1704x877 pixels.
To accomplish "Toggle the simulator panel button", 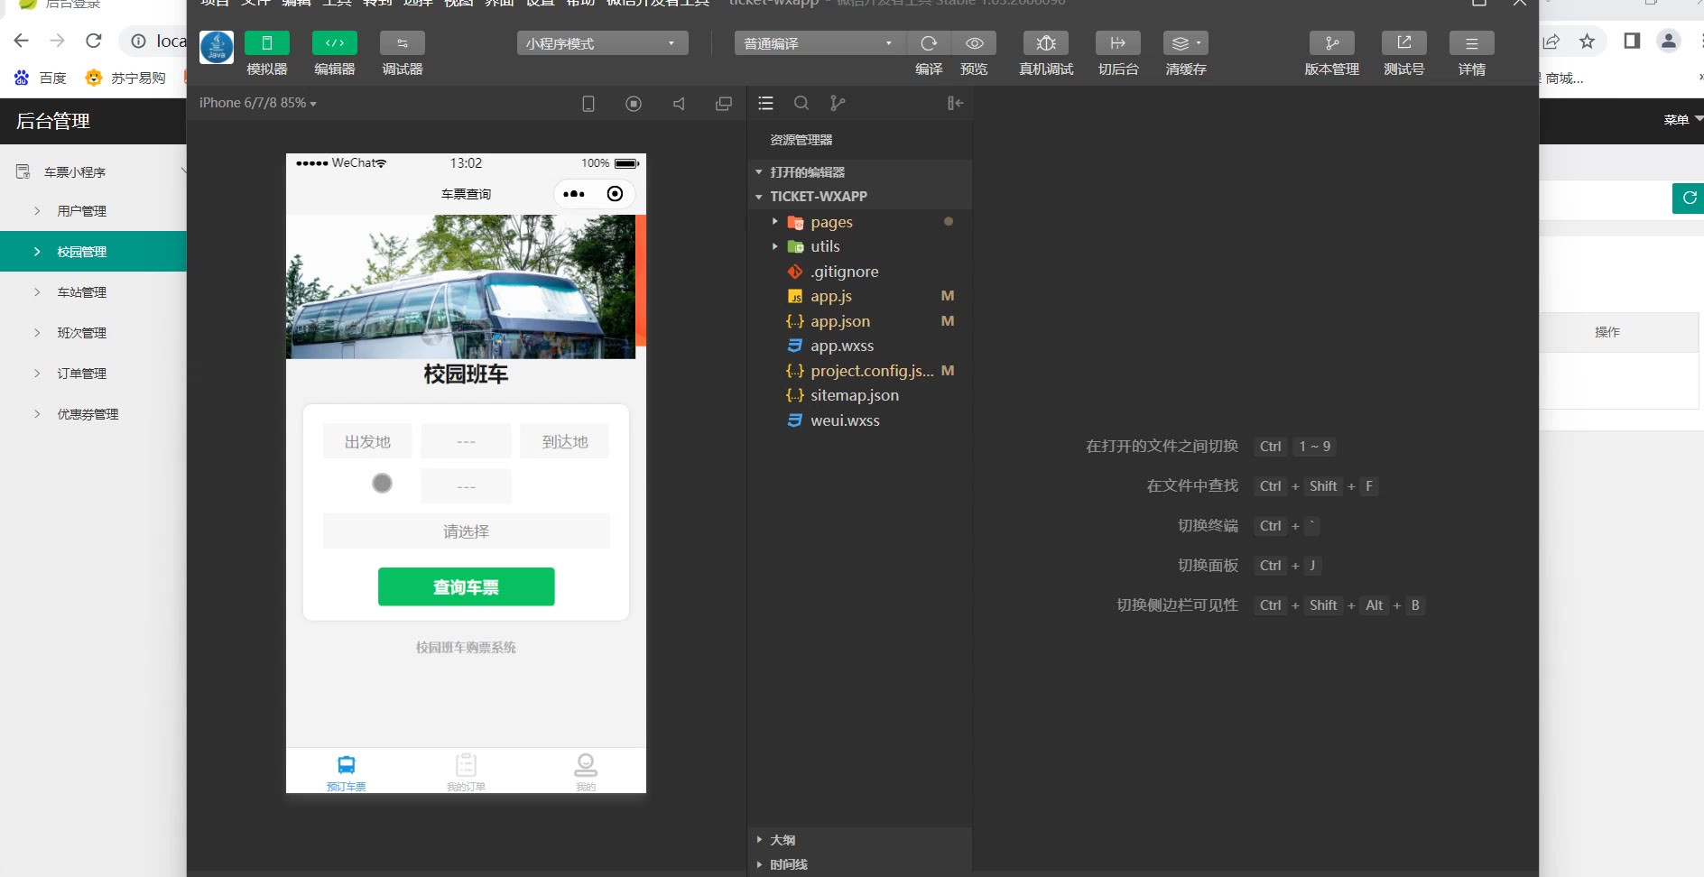I will click(x=266, y=43).
